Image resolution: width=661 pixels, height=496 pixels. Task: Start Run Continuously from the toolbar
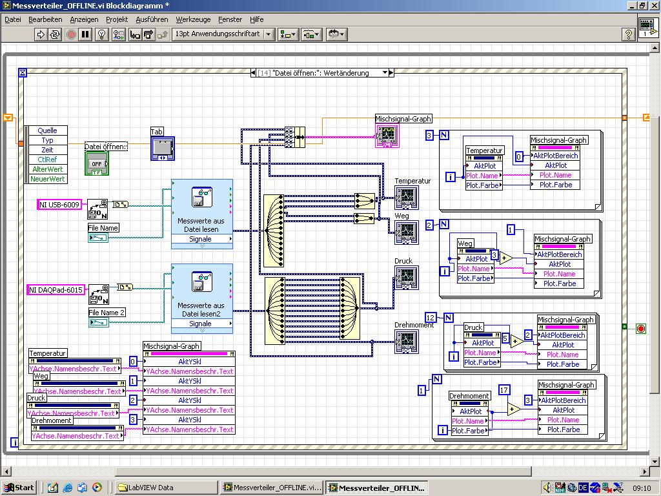click(x=56, y=35)
